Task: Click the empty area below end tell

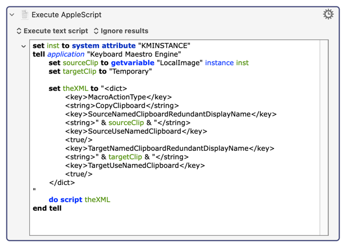Action: (174, 224)
